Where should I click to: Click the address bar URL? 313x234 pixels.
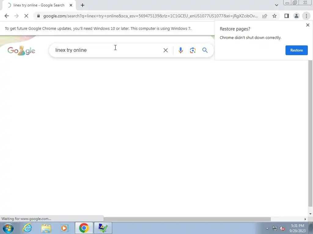click(150, 16)
